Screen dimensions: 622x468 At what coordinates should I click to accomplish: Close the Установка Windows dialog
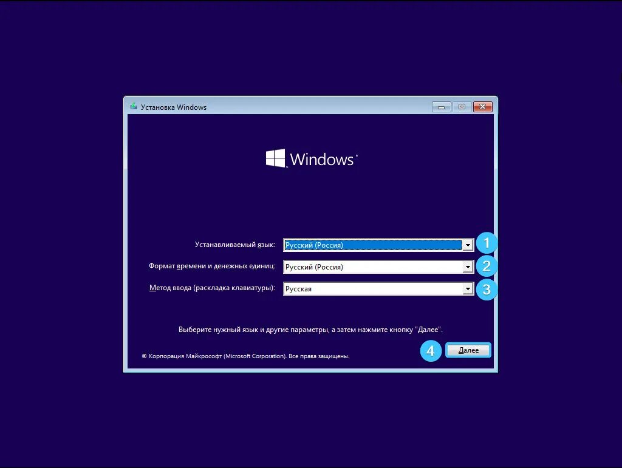click(x=482, y=107)
